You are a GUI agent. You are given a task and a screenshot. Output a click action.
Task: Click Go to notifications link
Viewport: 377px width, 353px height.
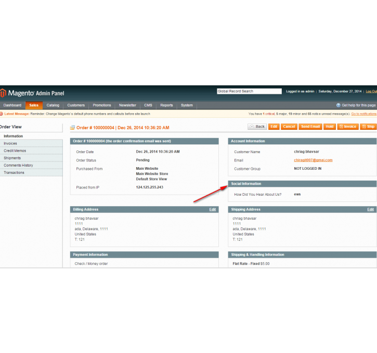coord(364,114)
